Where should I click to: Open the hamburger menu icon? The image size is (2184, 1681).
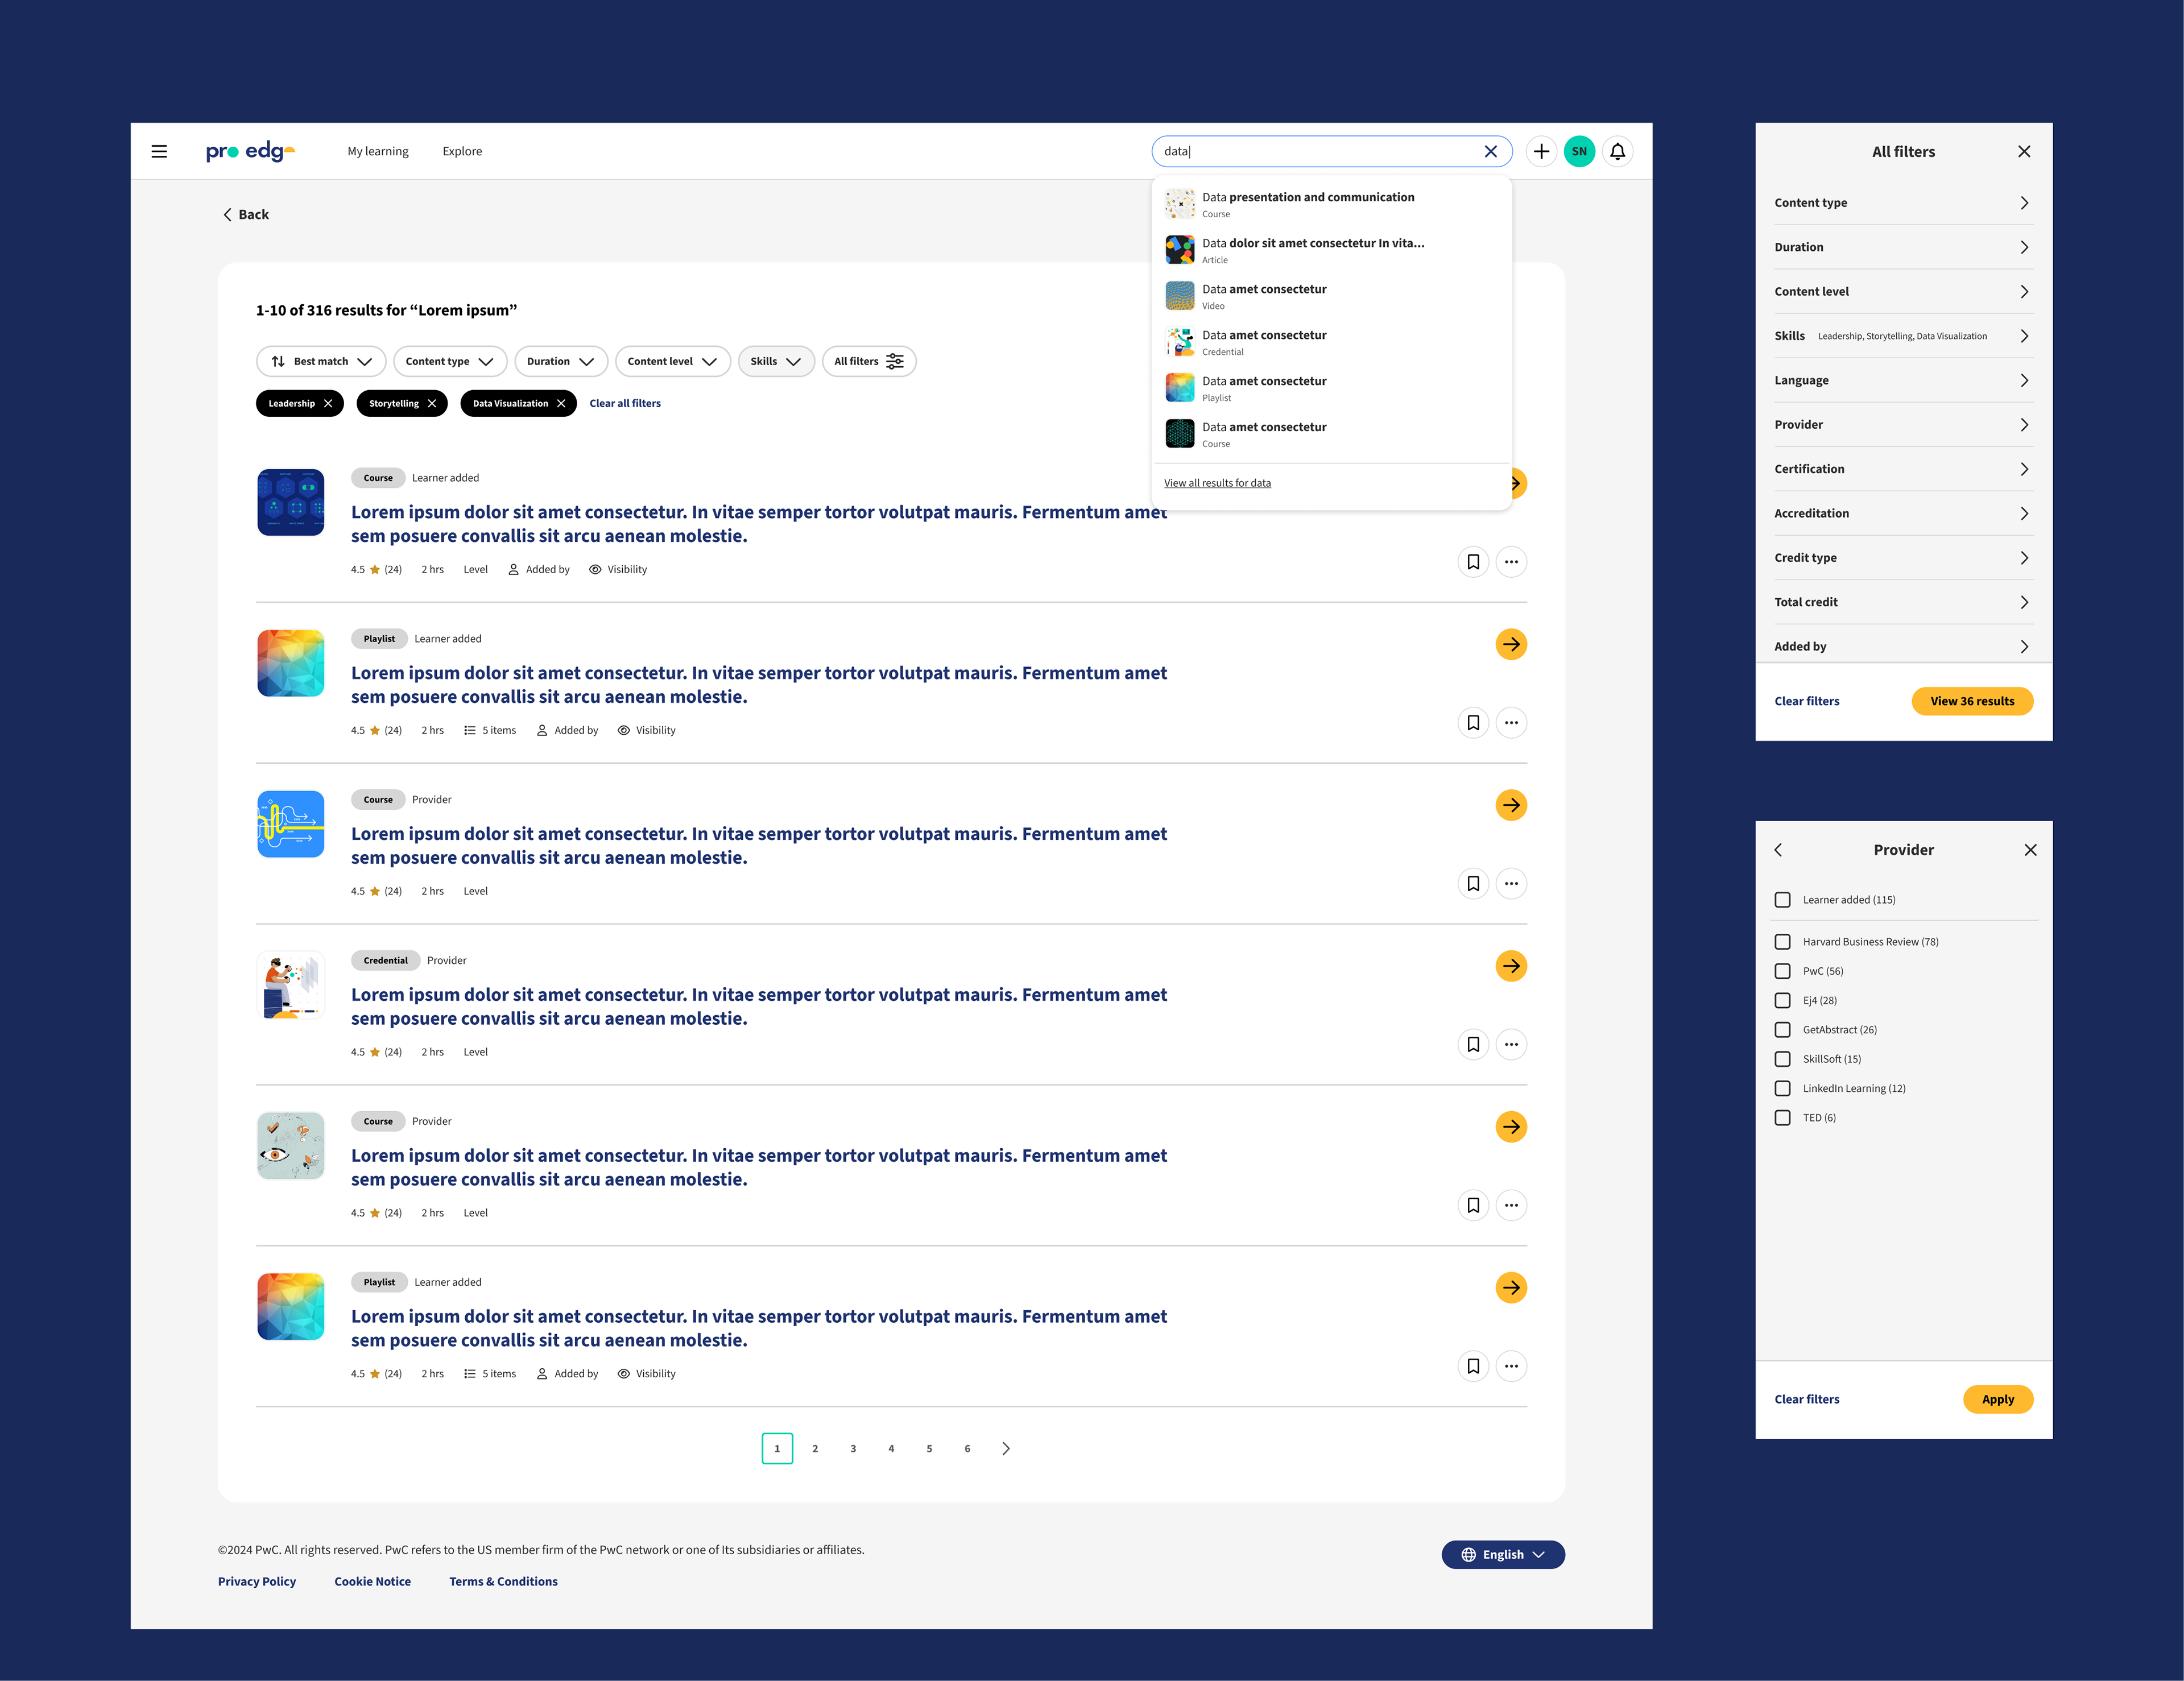(x=159, y=152)
